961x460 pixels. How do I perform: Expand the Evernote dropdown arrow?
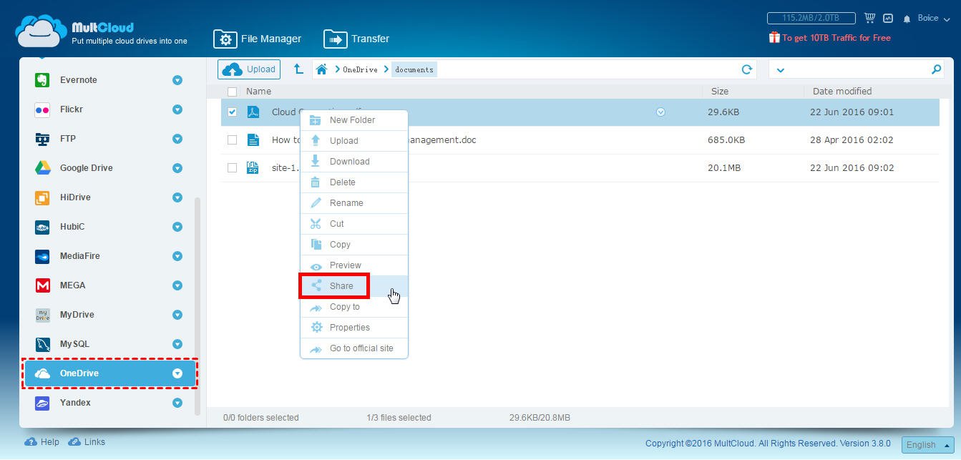point(177,80)
